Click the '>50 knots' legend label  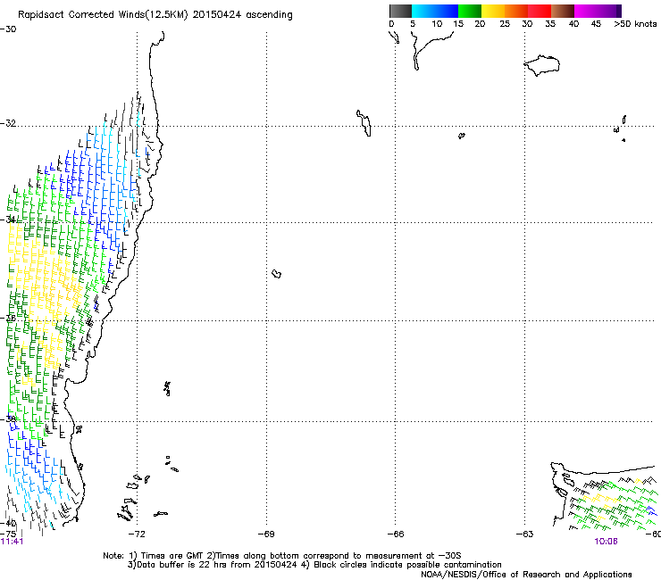tap(635, 24)
